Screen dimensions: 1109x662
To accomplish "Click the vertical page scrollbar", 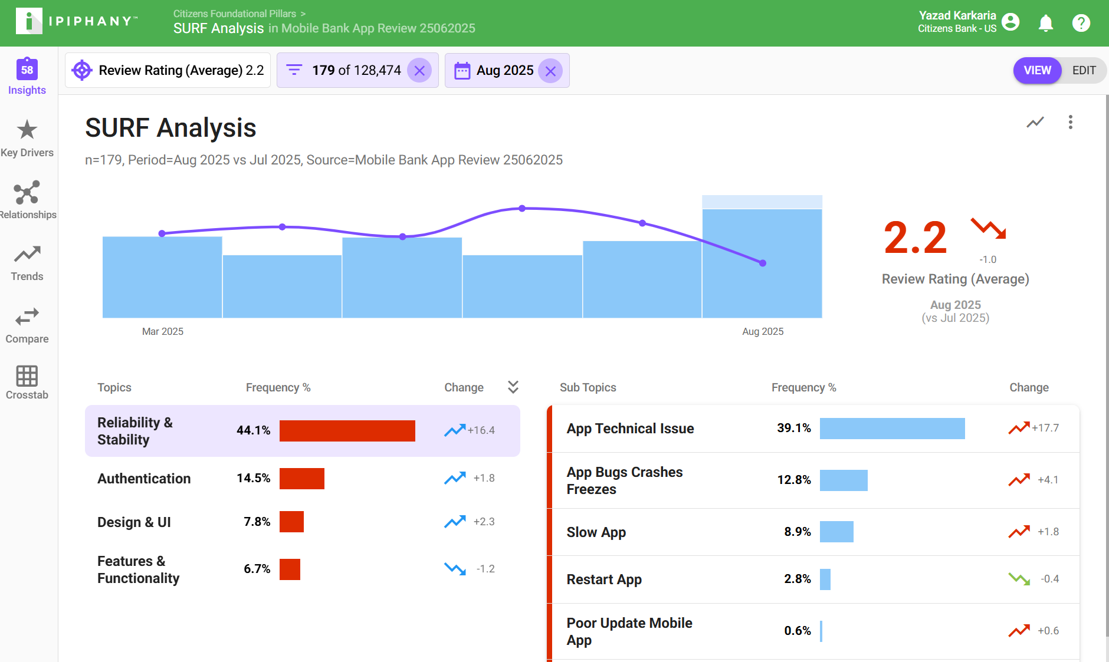I will (x=1107, y=365).
